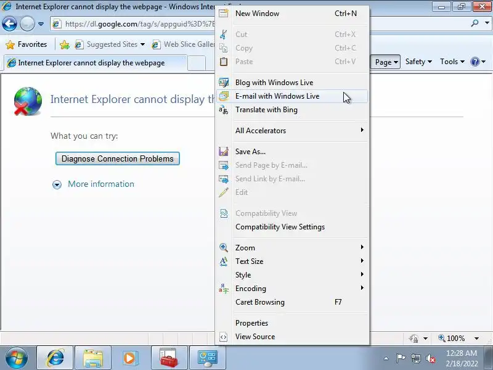This screenshot has width=493, height=370.
Task: Open a new blank tab
Action: coord(197,64)
